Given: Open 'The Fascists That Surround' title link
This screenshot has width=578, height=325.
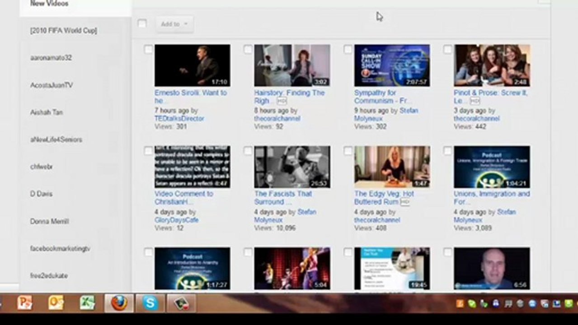Looking at the screenshot, I should click(283, 198).
